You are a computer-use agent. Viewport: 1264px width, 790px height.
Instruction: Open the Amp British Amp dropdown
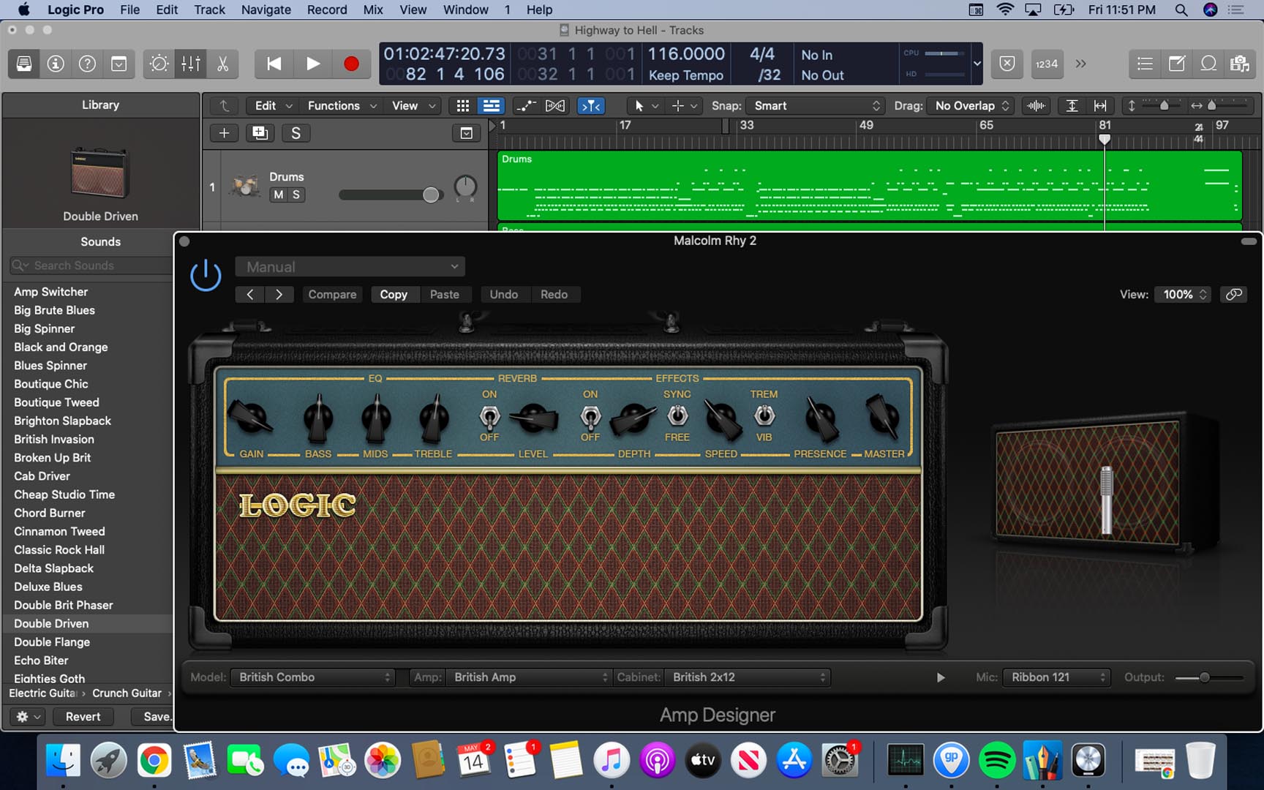528,677
